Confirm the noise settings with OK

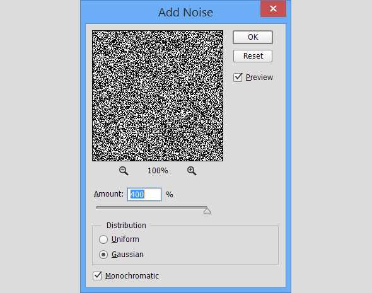click(253, 37)
